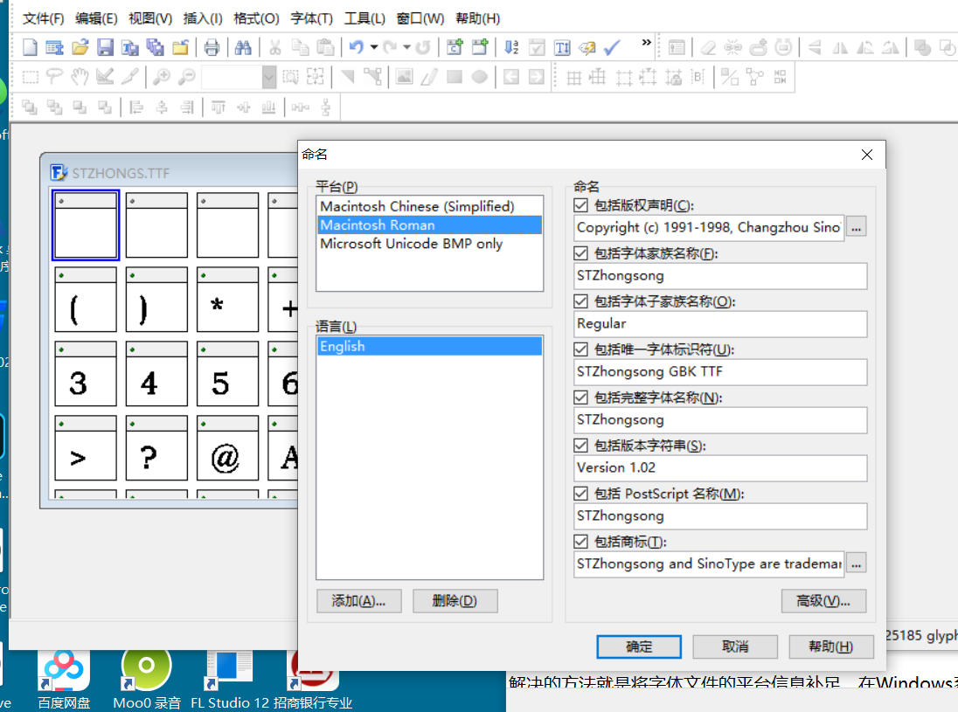This screenshot has height=712, width=958.
Task: Click the show grid icon
Action: [573, 77]
